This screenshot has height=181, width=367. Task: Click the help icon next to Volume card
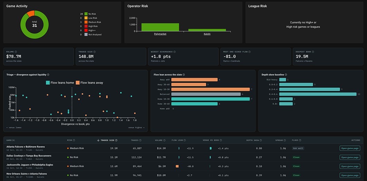tap(16, 52)
